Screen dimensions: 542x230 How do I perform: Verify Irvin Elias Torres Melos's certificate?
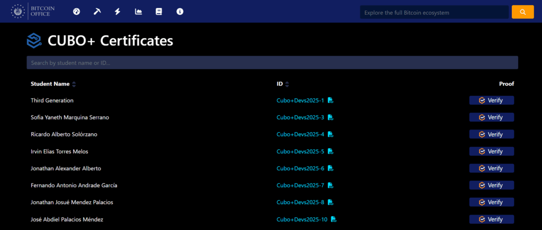[x=491, y=151]
